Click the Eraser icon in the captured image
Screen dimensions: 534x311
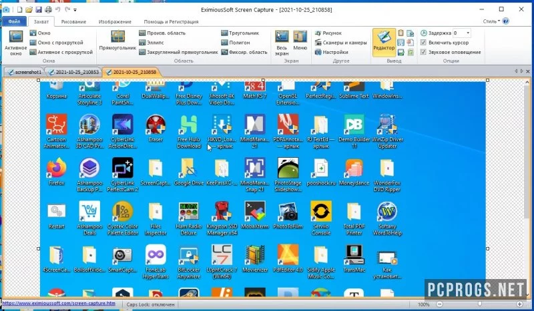tap(156, 125)
